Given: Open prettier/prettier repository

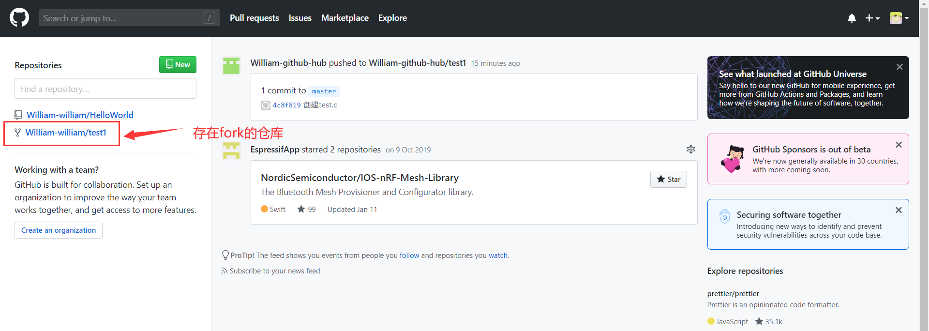Looking at the screenshot, I should (733, 294).
